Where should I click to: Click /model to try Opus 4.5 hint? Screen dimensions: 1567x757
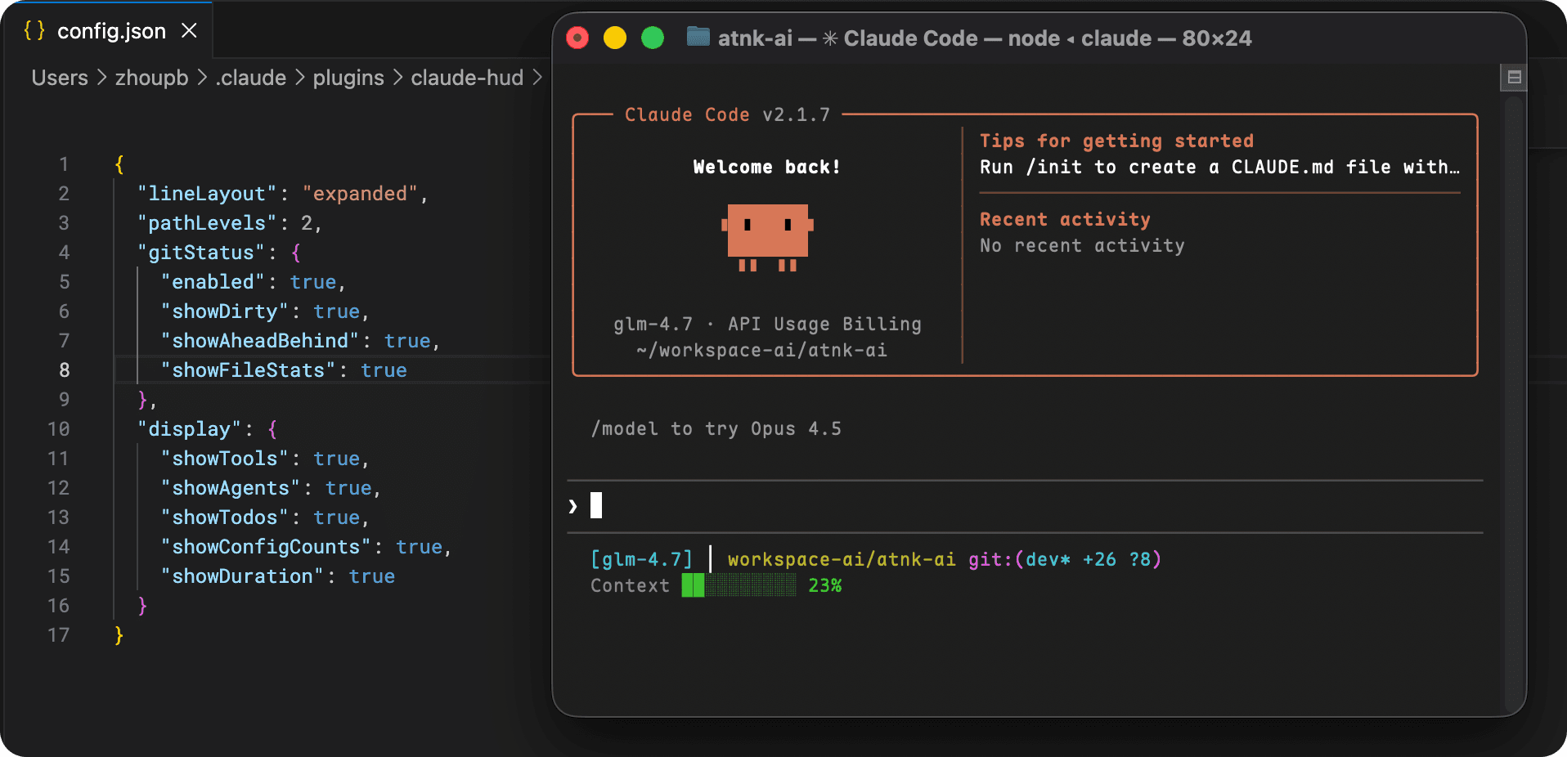[x=716, y=428]
